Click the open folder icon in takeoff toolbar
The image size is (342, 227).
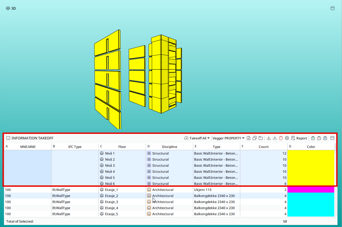(x=261, y=138)
